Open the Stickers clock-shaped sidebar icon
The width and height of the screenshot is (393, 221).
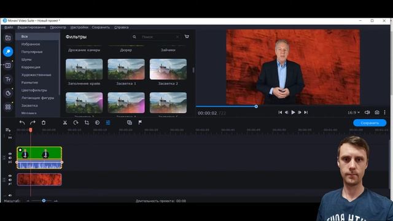click(8, 93)
